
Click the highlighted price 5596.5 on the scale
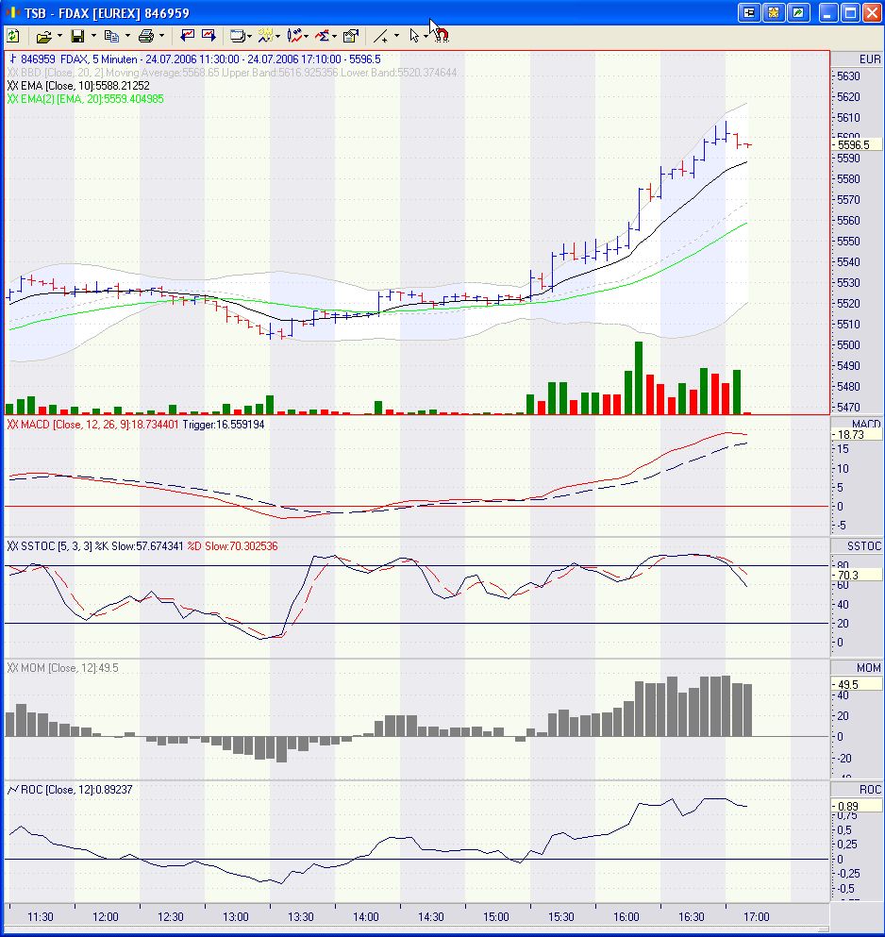click(855, 145)
